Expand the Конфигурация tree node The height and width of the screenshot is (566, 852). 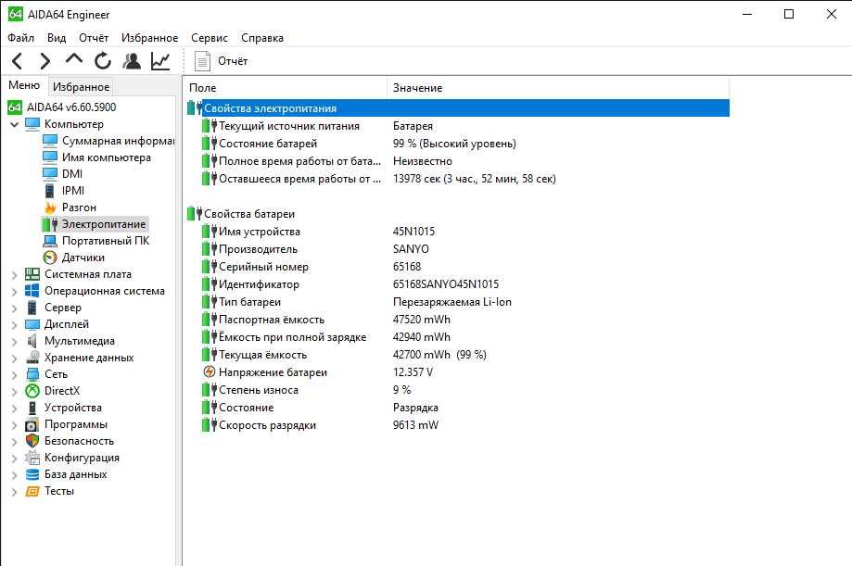click(x=15, y=459)
